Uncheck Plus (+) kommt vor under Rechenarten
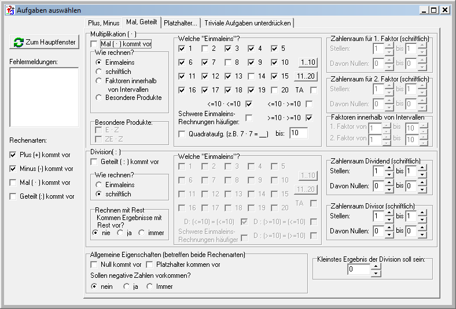 13,155
